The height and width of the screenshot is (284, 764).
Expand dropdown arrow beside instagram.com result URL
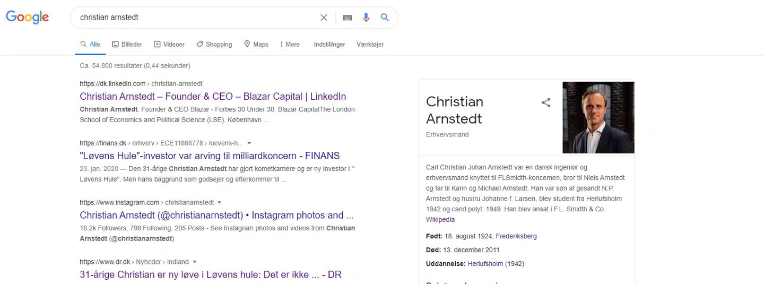(x=220, y=203)
